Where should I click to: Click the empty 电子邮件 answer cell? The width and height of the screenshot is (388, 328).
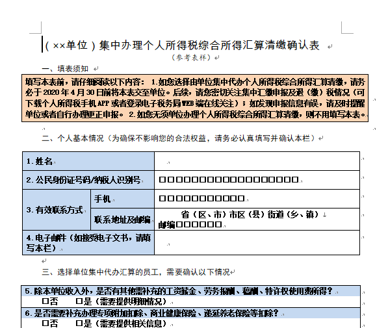coord(257,243)
